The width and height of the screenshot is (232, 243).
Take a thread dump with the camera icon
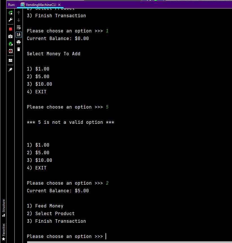click(x=10, y=36)
